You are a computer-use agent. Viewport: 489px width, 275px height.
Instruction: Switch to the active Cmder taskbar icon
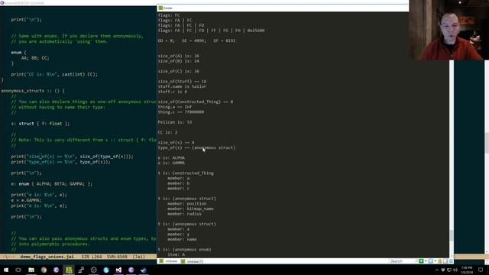click(69, 270)
